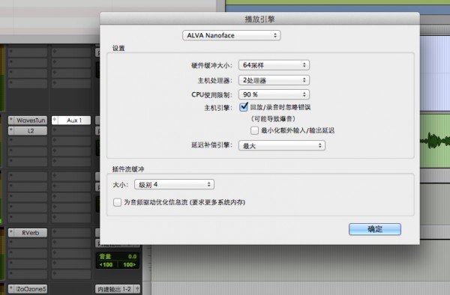
Task: Uncheck 回放/录音时忽略错误 checkbox
Action: coord(244,107)
